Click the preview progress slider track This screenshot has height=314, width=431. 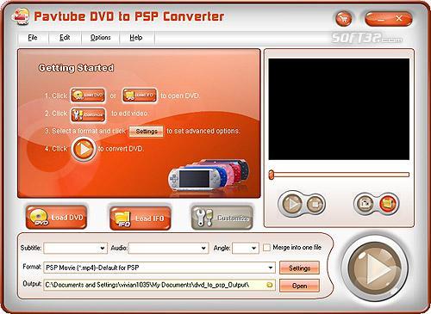339,175
